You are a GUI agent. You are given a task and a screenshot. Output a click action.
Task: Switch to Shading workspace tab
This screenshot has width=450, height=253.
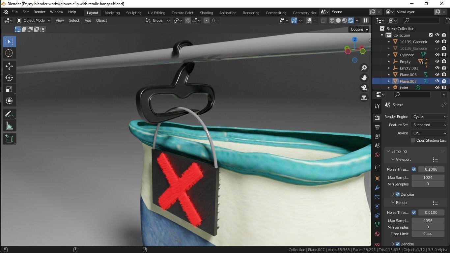(x=206, y=13)
